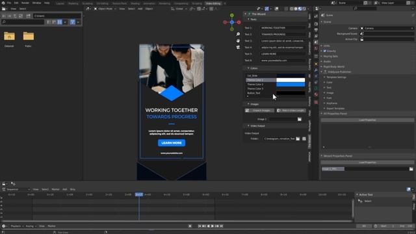Viewport: 416px width, 234px height.
Task: Open the Blender logo menu
Action: 3,3
